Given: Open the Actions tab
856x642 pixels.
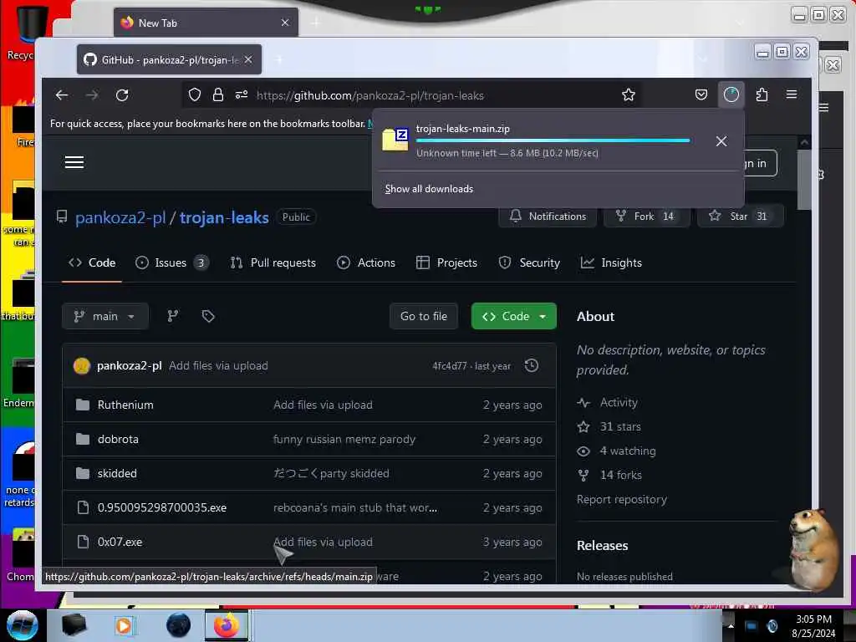Looking at the screenshot, I should (x=366, y=262).
